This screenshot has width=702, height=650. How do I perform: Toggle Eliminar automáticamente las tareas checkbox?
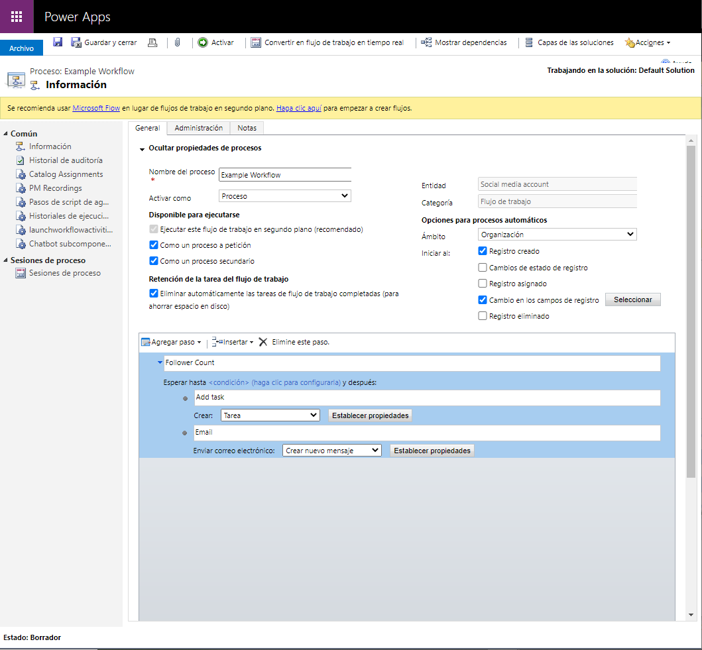[x=154, y=294]
